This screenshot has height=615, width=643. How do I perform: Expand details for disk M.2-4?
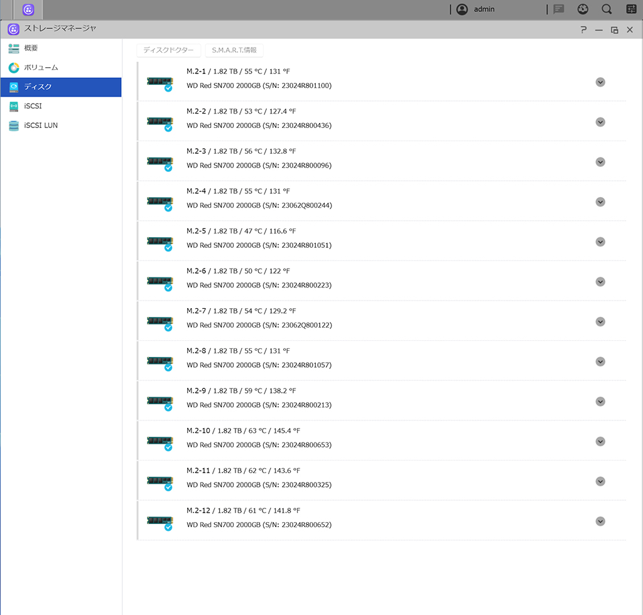click(x=600, y=202)
